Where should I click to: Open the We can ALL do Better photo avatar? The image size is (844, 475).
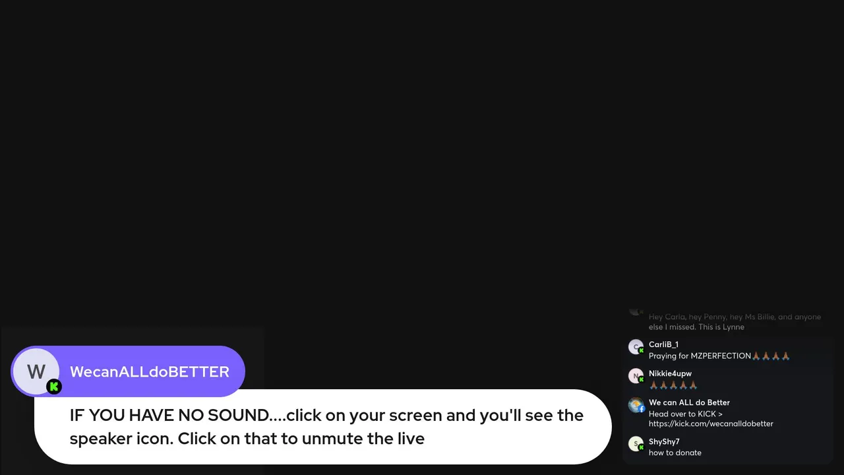tap(636, 405)
